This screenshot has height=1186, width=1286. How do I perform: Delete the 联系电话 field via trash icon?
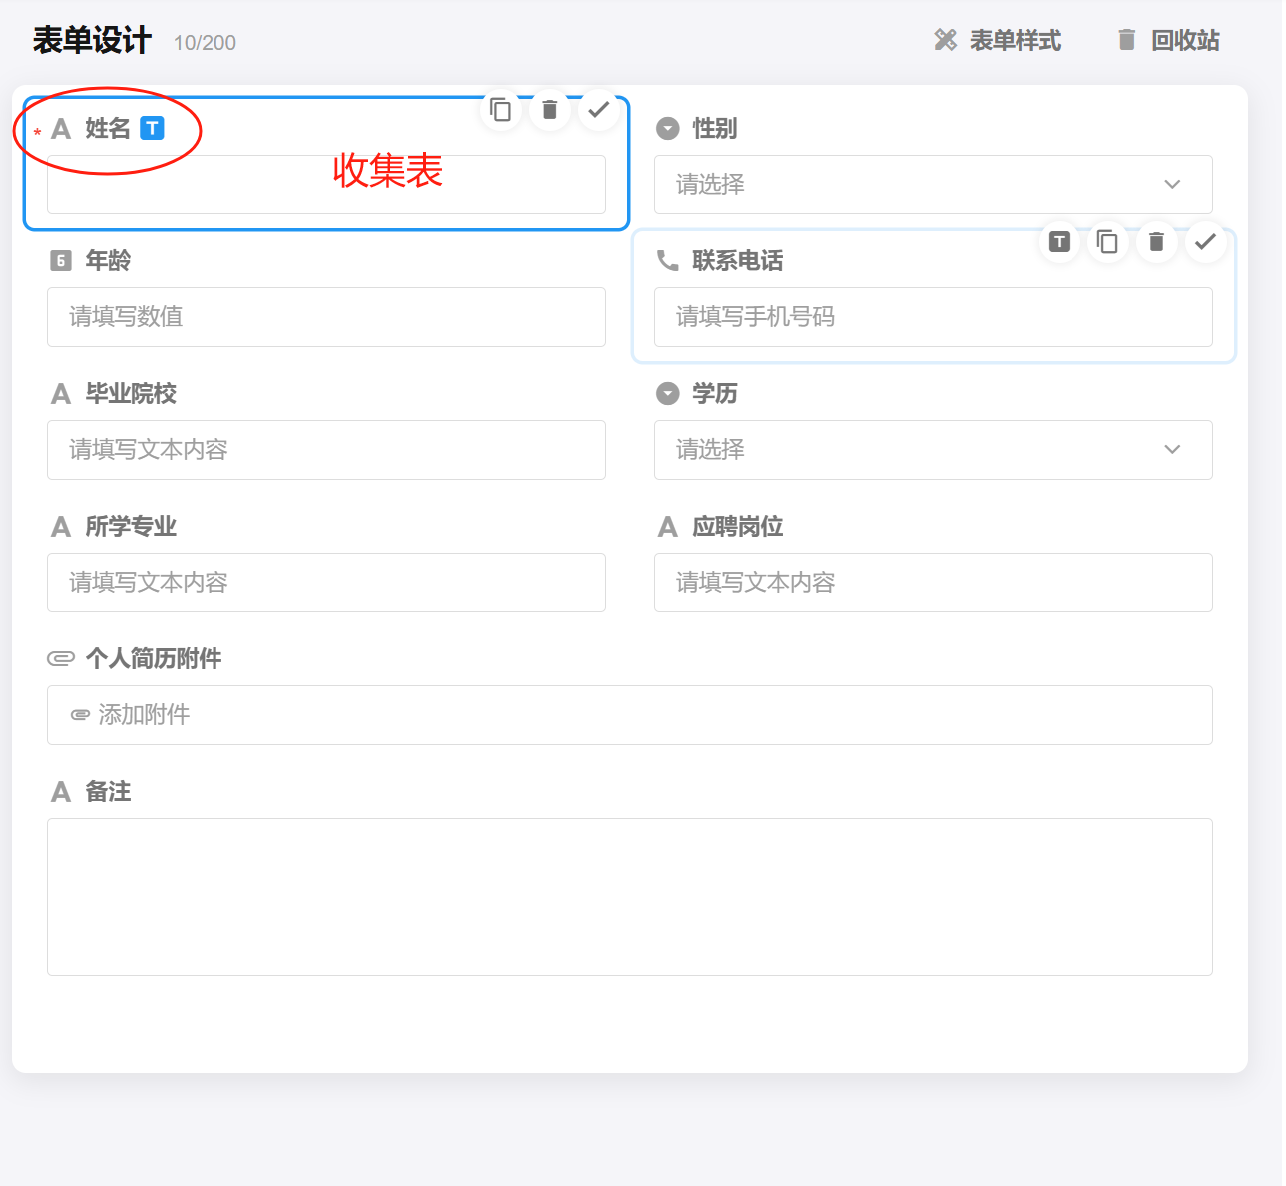[1156, 242]
